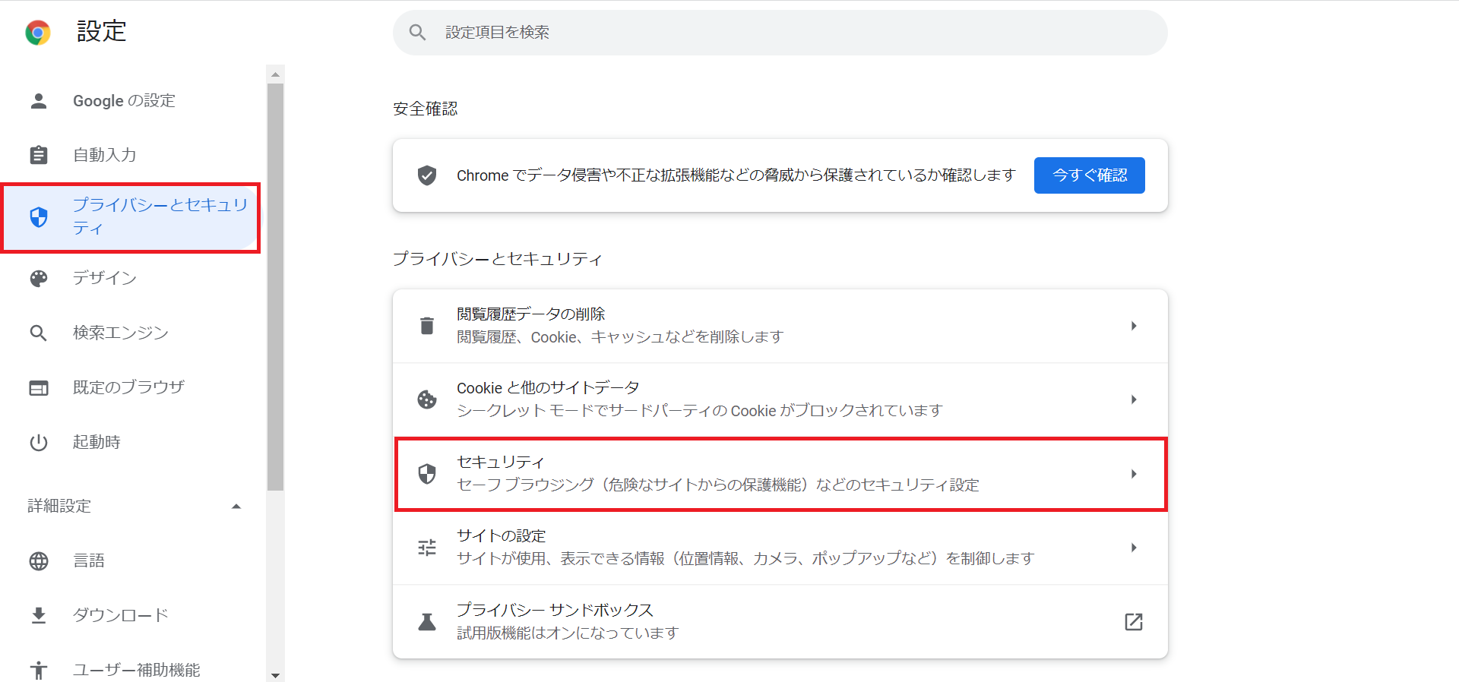Click the サイトが使用、表示できる情報 description text
This screenshot has width=1459, height=682.
(x=745, y=559)
